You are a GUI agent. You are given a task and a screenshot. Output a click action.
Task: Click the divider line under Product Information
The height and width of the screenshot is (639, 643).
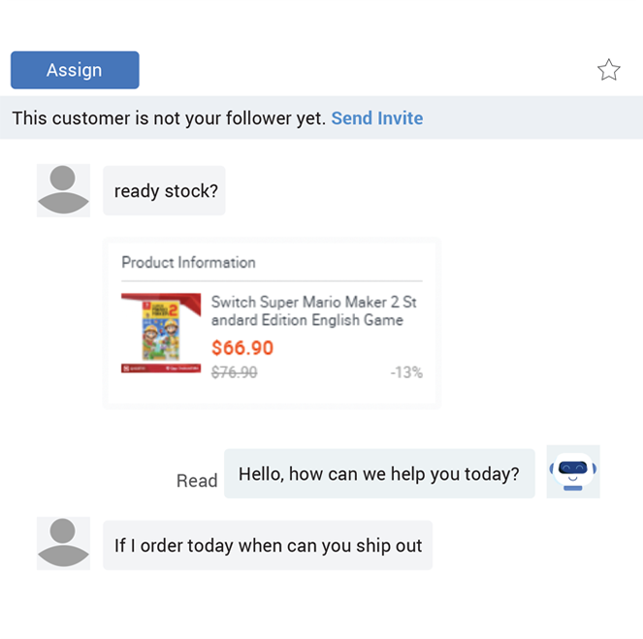click(272, 281)
